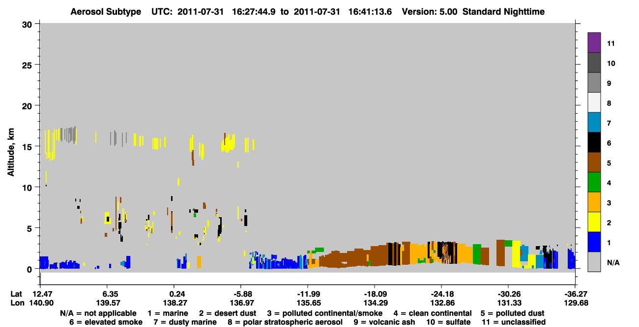Click the blue swatch labeled 1
The height and width of the screenshot is (327, 639).
point(594,242)
